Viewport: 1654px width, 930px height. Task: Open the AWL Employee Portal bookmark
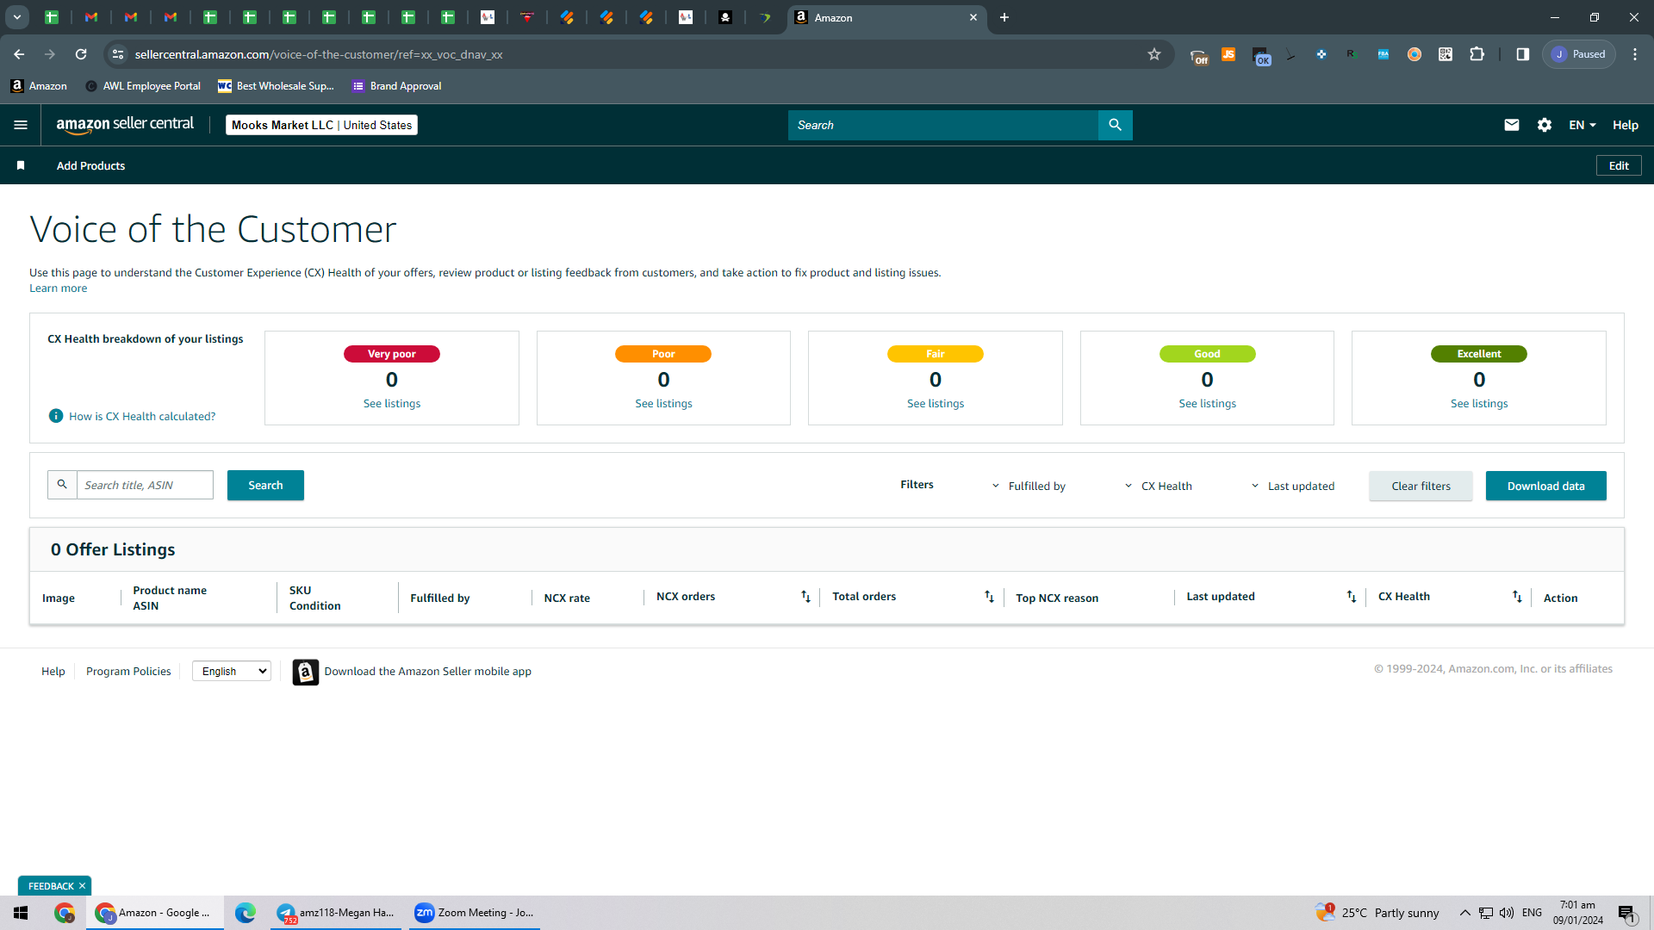(x=143, y=86)
